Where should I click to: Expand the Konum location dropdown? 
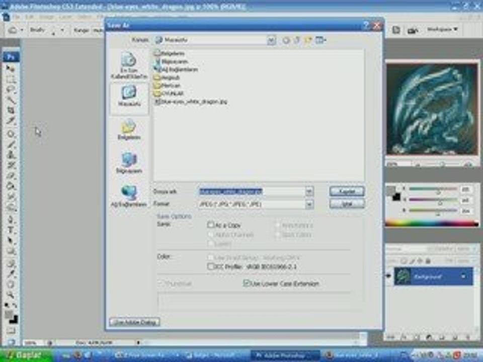pyautogui.click(x=271, y=40)
